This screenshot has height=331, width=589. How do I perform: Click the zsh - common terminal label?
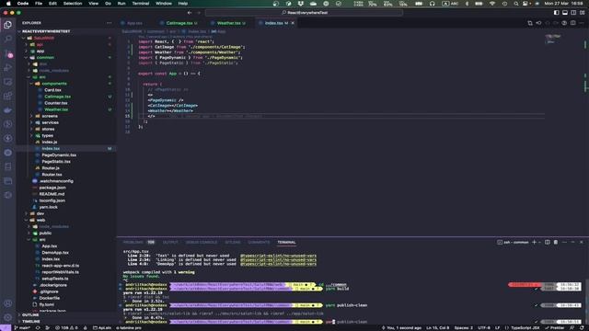coord(514,243)
